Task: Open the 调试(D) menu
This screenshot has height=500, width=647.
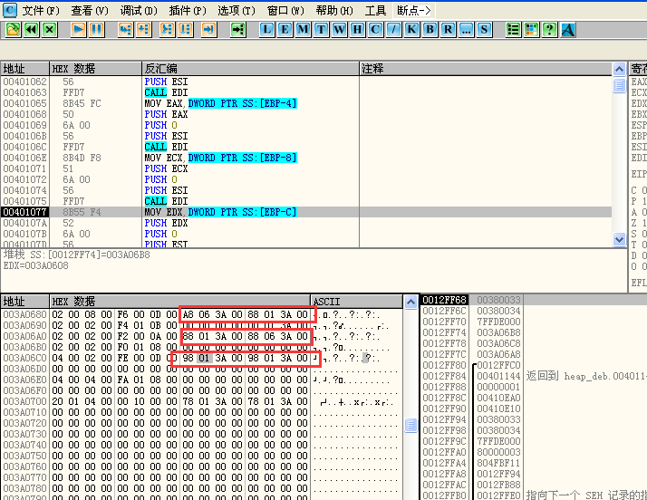Action: pyautogui.click(x=138, y=10)
